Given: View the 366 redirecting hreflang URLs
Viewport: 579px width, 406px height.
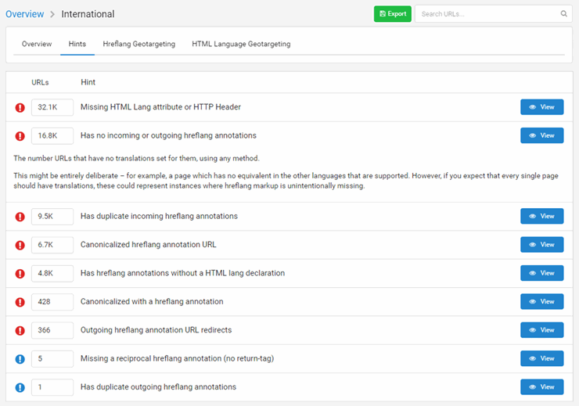Looking at the screenshot, I should (541, 330).
